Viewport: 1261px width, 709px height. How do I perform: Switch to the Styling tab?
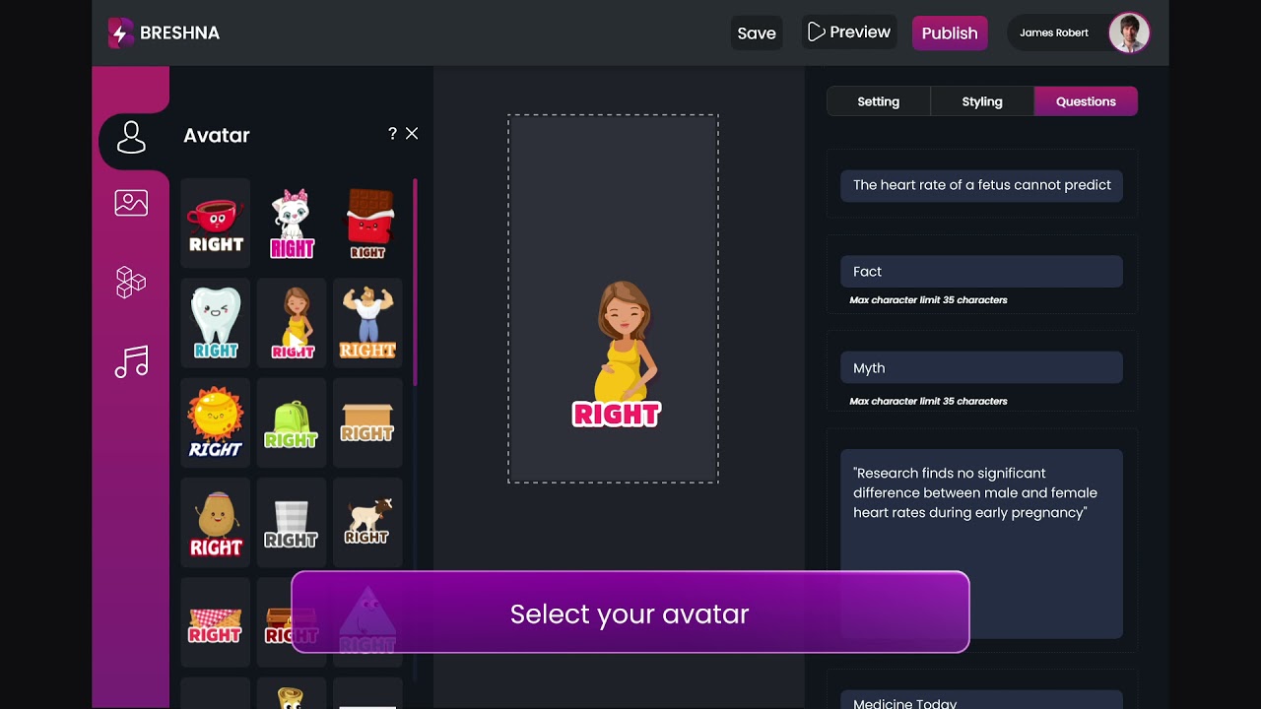click(x=982, y=101)
